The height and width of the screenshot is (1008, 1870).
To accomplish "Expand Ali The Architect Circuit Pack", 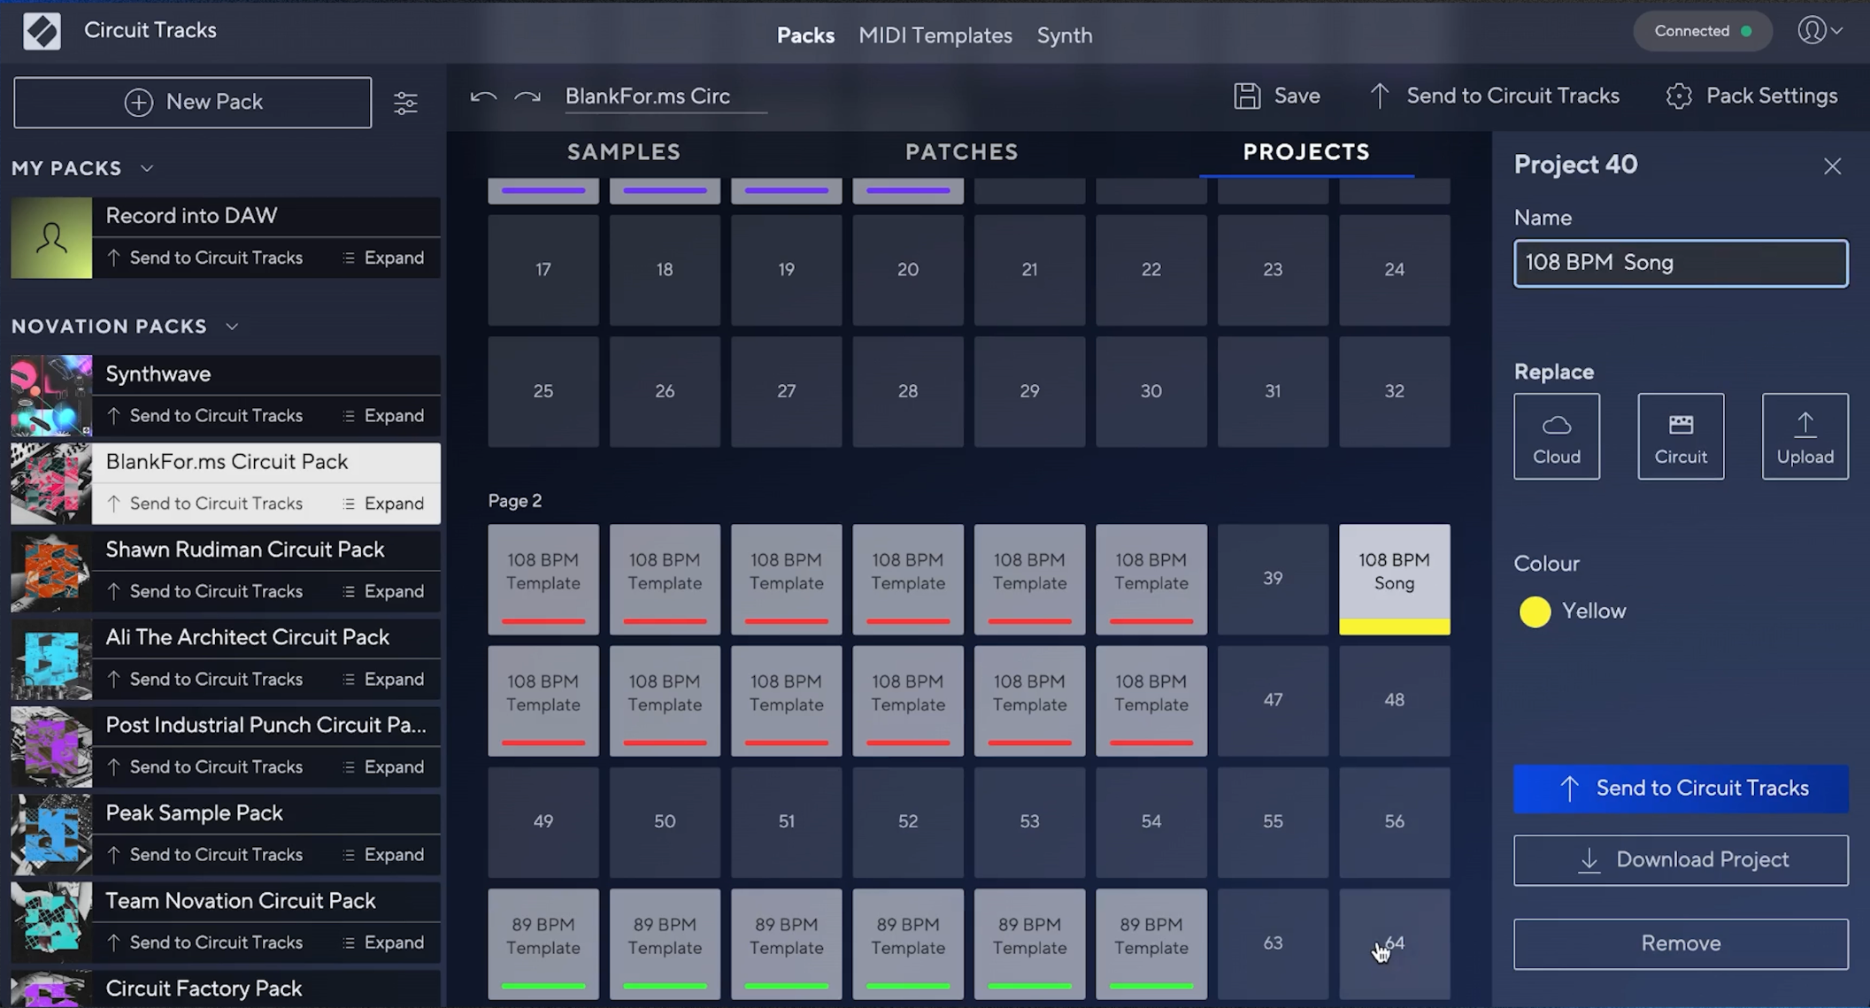I will coord(384,679).
